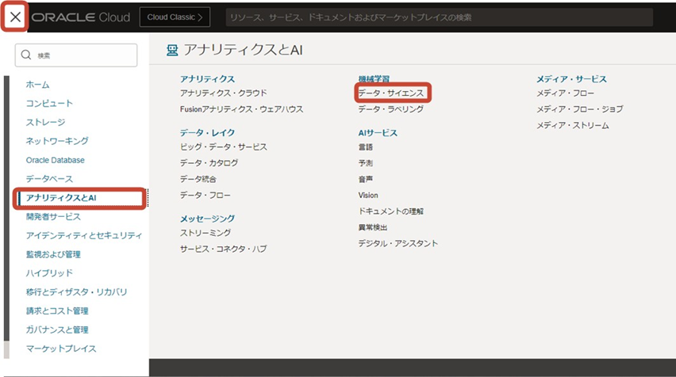The height and width of the screenshot is (377, 676).
Task: Open ガバナンスと管理 category
Action: click(57, 329)
